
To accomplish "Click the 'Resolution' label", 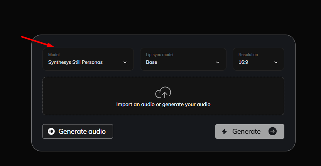I will [248, 55].
